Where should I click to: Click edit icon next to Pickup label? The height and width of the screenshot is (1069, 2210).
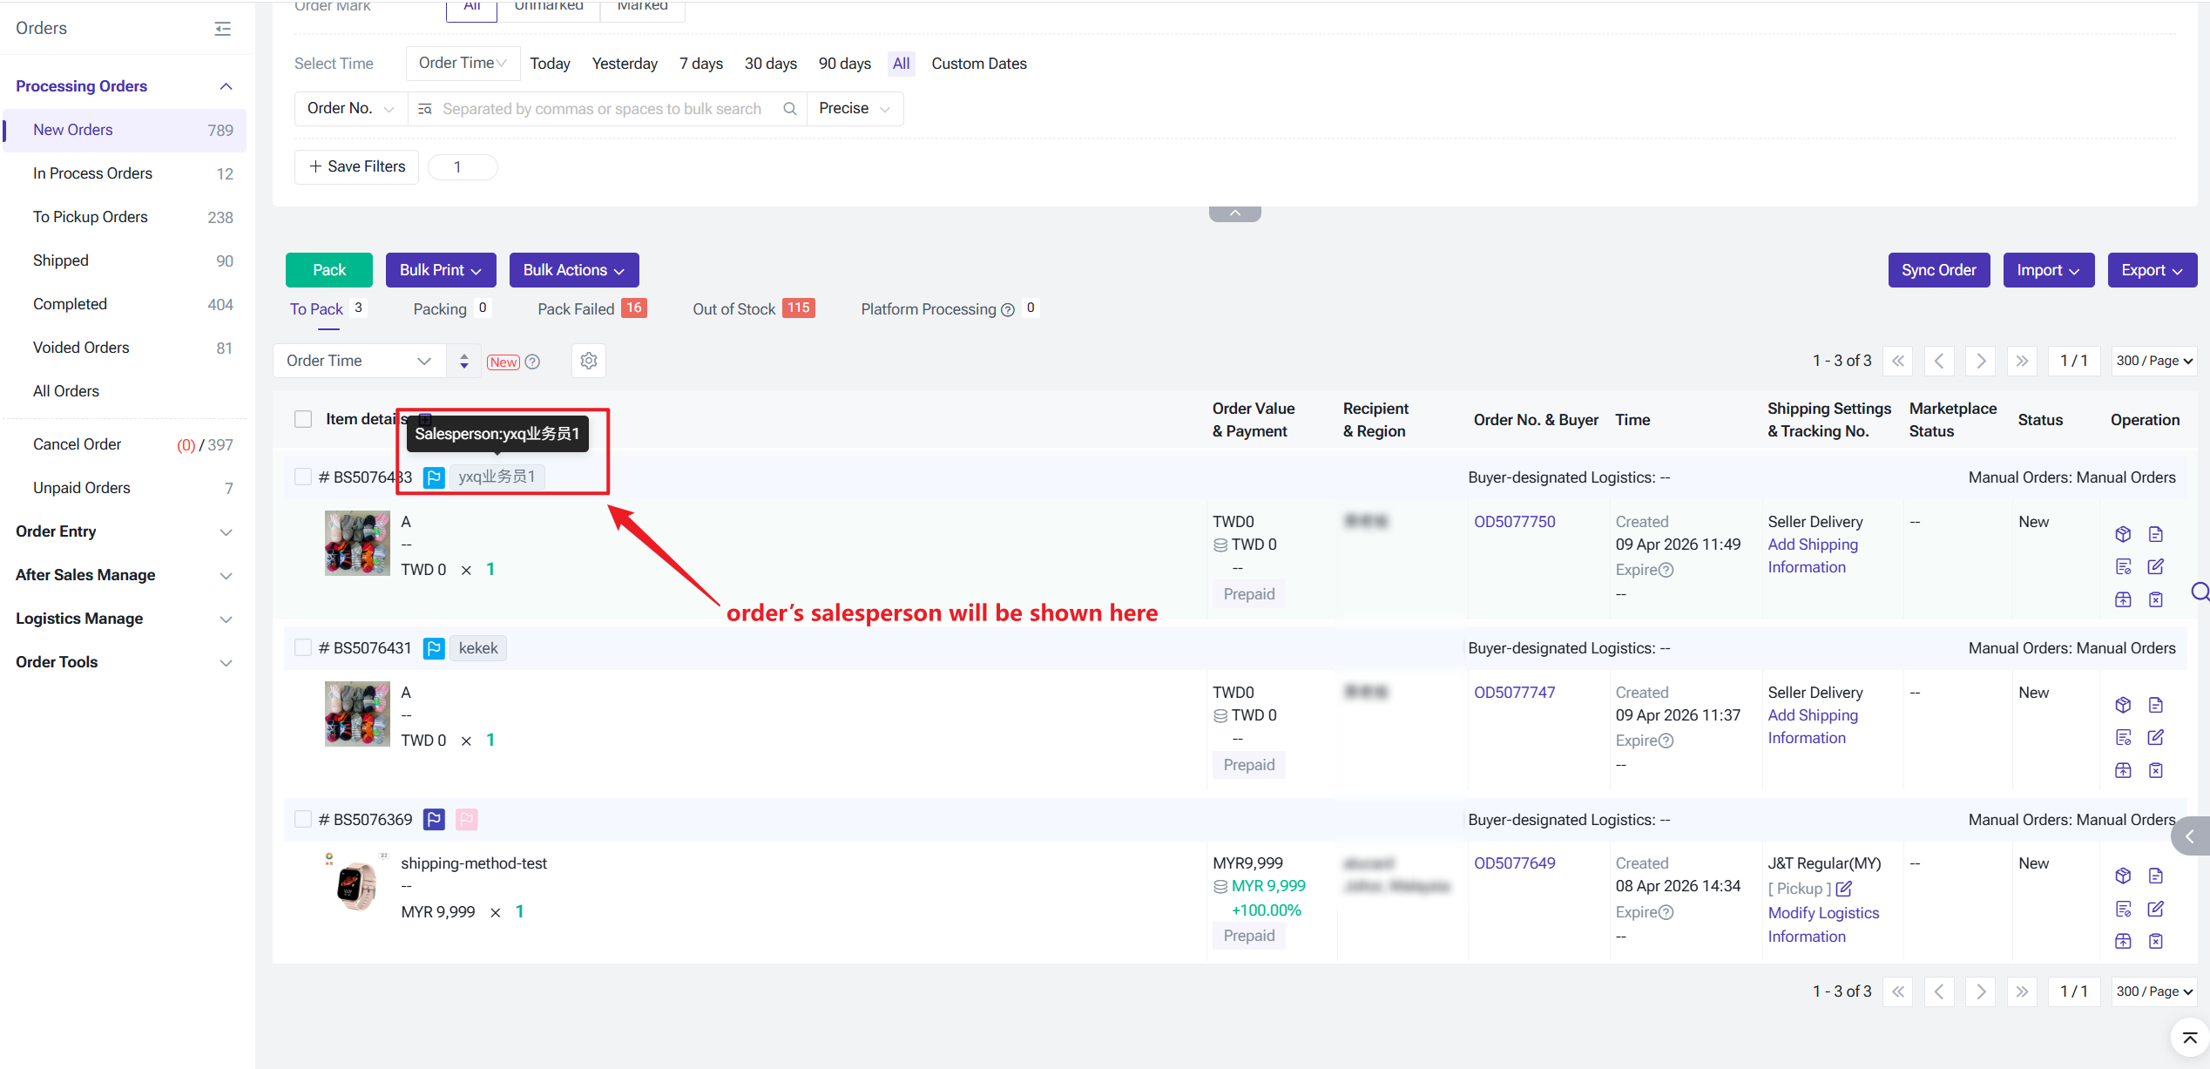(1844, 889)
